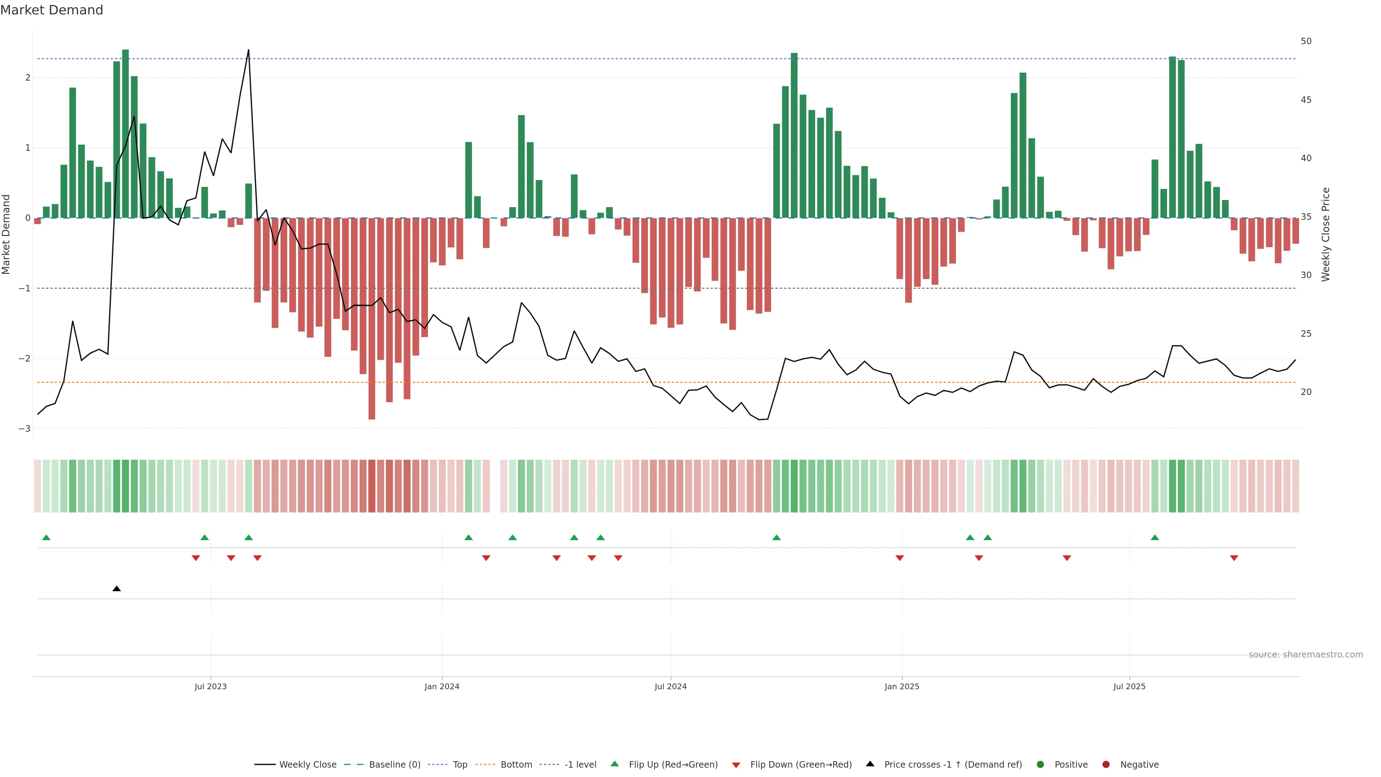The height and width of the screenshot is (777, 1381).
Task: Hide the Top dotted line via legend
Action: pyautogui.click(x=460, y=764)
